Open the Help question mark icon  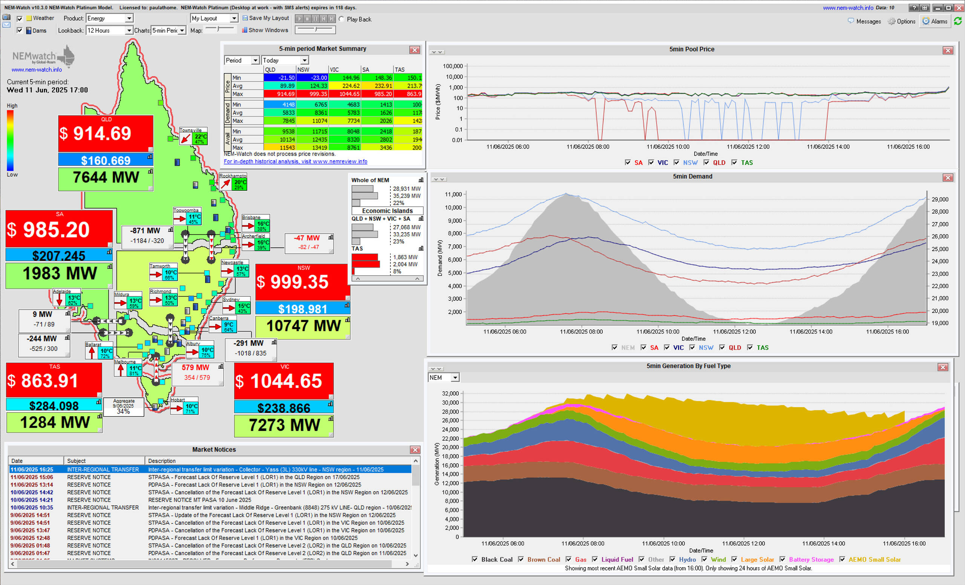tap(914, 8)
